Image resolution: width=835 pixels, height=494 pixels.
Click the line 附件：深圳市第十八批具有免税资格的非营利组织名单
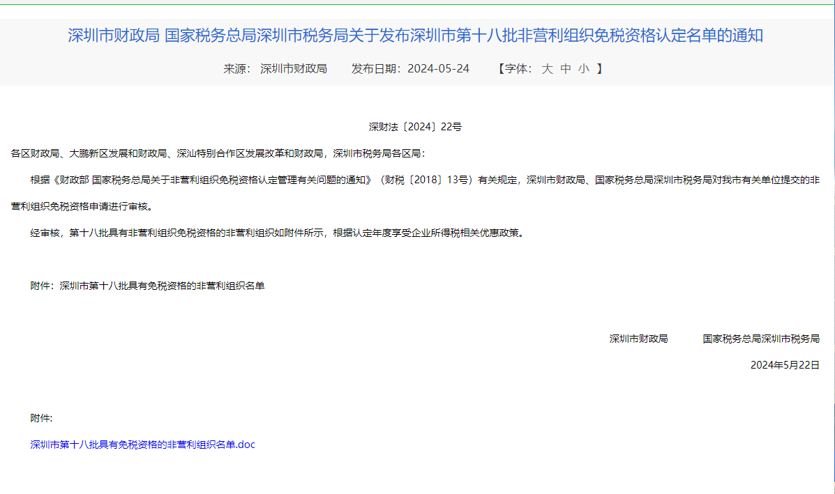click(x=147, y=286)
